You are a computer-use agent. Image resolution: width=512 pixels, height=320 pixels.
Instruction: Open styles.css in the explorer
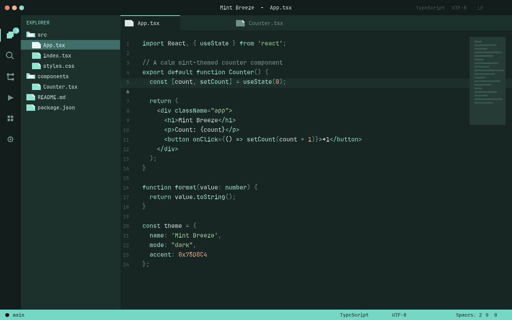tap(70, 66)
